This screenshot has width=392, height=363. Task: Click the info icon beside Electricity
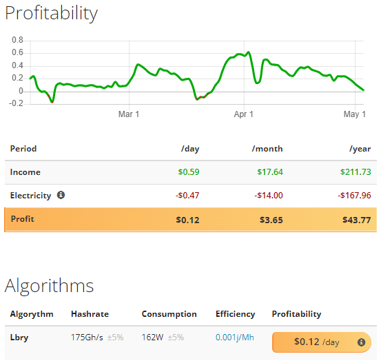(61, 195)
